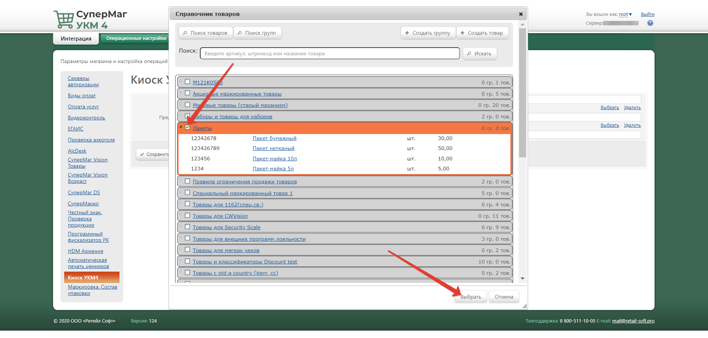Click the Создать группу plus button
Viewport: 708px width, 338px height.
428,33
